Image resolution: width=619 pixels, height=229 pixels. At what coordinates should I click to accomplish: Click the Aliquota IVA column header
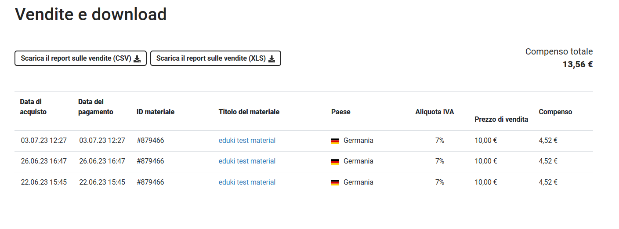(434, 112)
